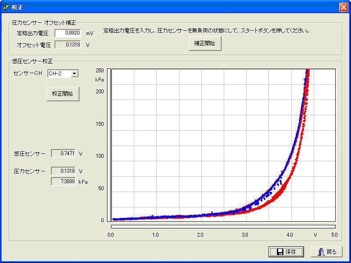This screenshot has width=351, height=263.
Task: Click the horizontal bar beneath the graph
Action: click(x=223, y=227)
